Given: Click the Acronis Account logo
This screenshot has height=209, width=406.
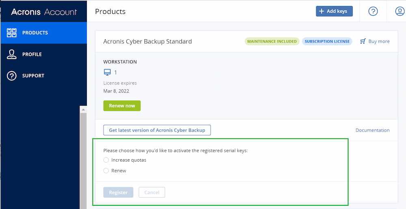Looking at the screenshot, I should (44, 12).
